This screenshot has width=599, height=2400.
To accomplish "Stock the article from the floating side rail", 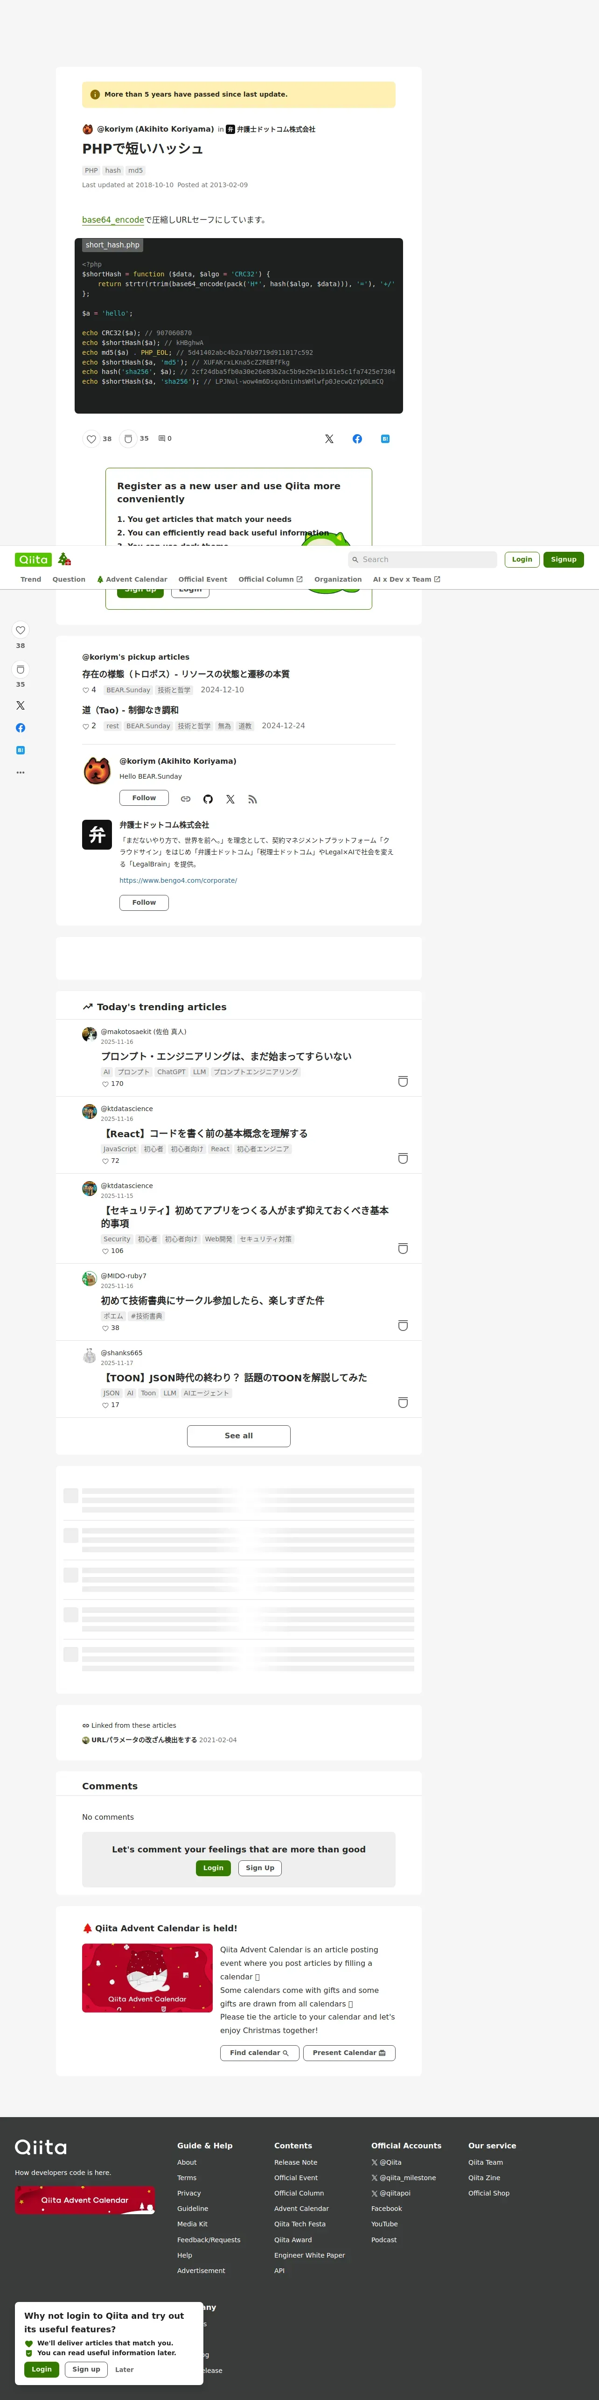I will 21,669.
